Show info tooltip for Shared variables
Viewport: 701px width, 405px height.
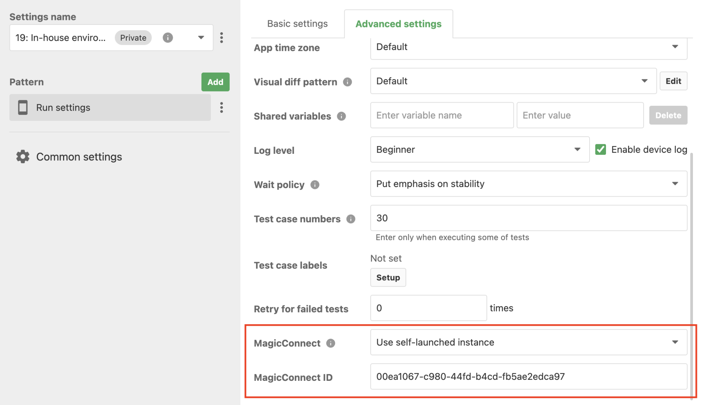341,116
